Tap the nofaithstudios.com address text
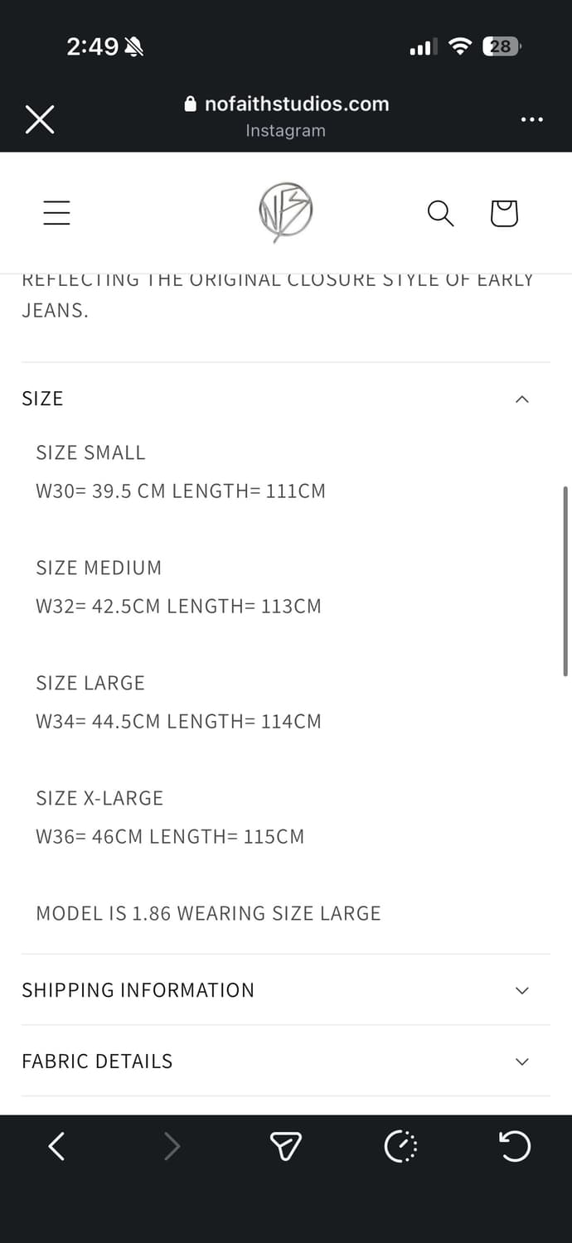572x1243 pixels. [x=297, y=104]
